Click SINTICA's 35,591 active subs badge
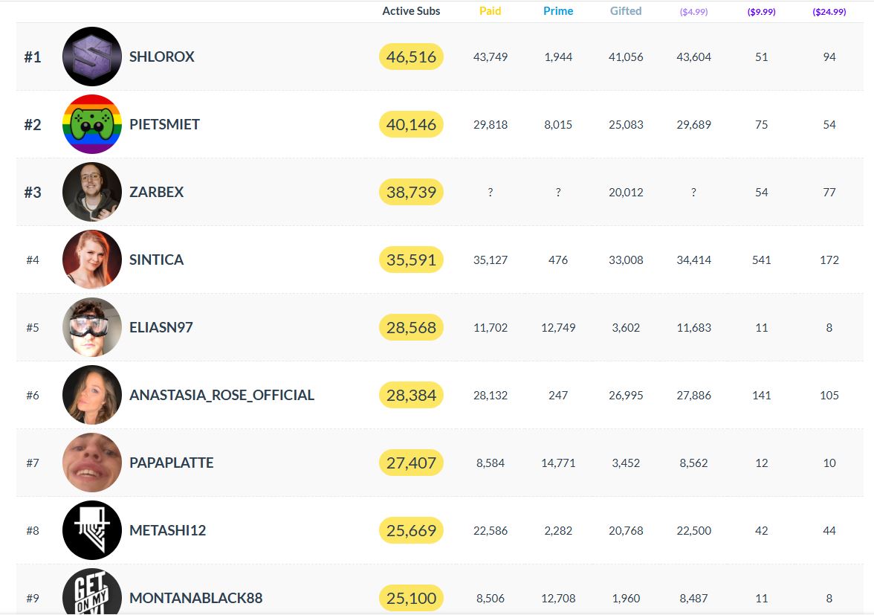874x615 pixels. pyautogui.click(x=411, y=260)
